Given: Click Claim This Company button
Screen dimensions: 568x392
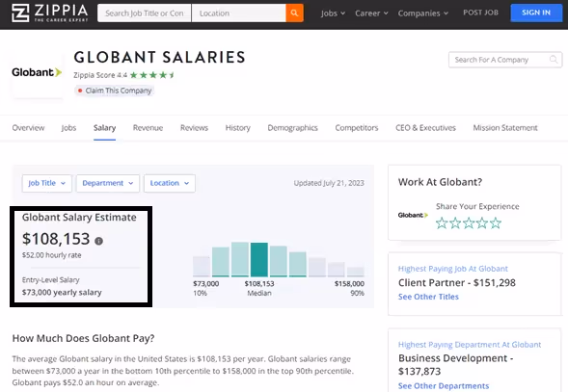Looking at the screenshot, I should [x=115, y=91].
